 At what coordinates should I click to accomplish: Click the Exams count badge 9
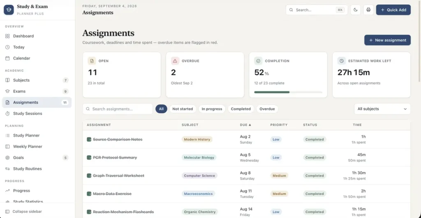pos(65,91)
